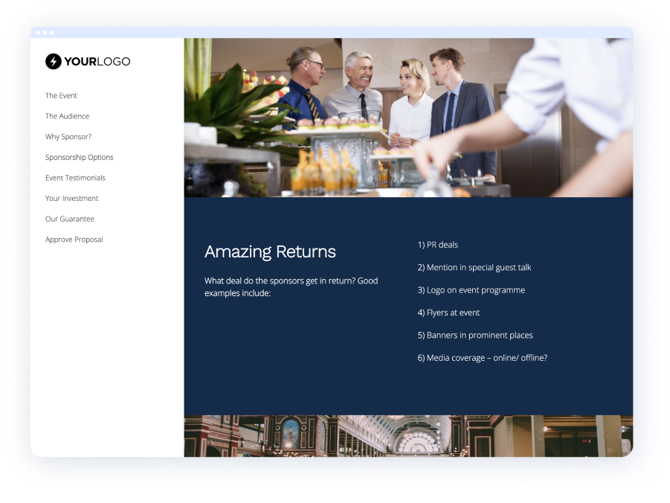
Task: Click the lightning bolt logo icon
Action: pyautogui.click(x=54, y=61)
